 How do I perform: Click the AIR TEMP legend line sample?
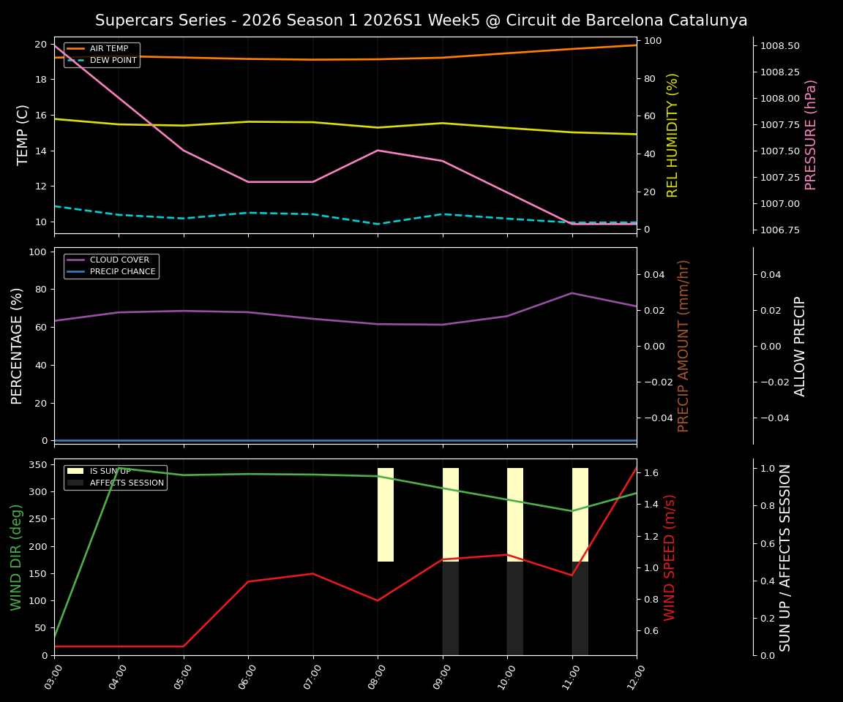pyautogui.click(x=77, y=48)
